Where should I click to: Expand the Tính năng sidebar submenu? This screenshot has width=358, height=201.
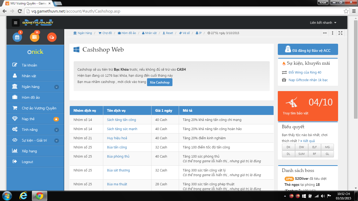pos(56,130)
